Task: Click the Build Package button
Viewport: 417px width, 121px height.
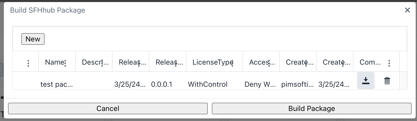Action: coord(311,108)
